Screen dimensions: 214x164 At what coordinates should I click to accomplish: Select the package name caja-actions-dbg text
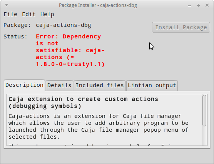tap(64, 25)
